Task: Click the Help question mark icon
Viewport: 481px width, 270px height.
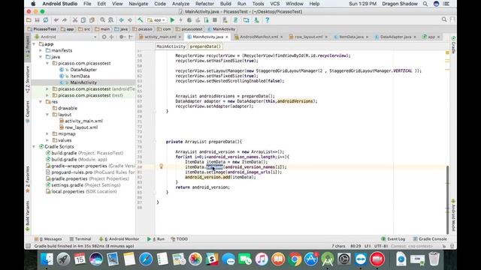Action: (268, 20)
